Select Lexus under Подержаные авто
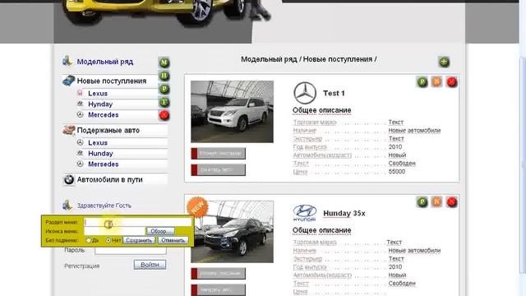The height and width of the screenshot is (296, 526). [98, 142]
